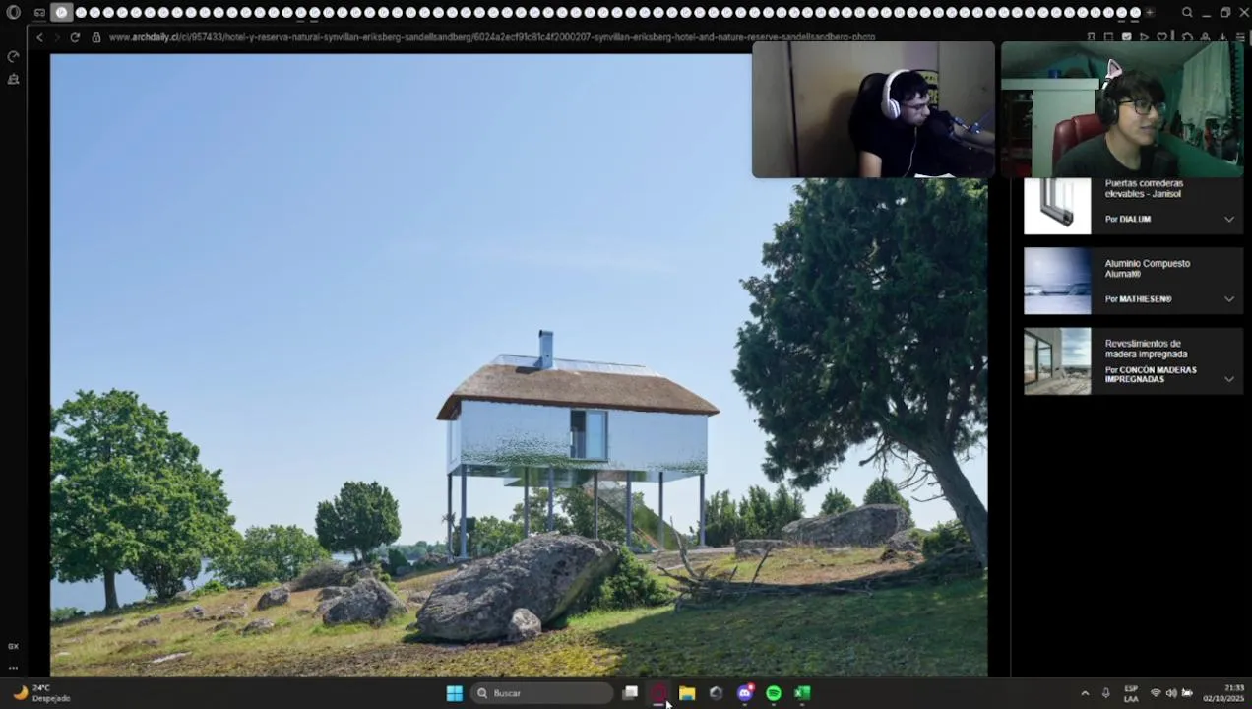Bookmark the page with the heart icon
The width and height of the screenshot is (1252, 709).
[x=1161, y=37]
